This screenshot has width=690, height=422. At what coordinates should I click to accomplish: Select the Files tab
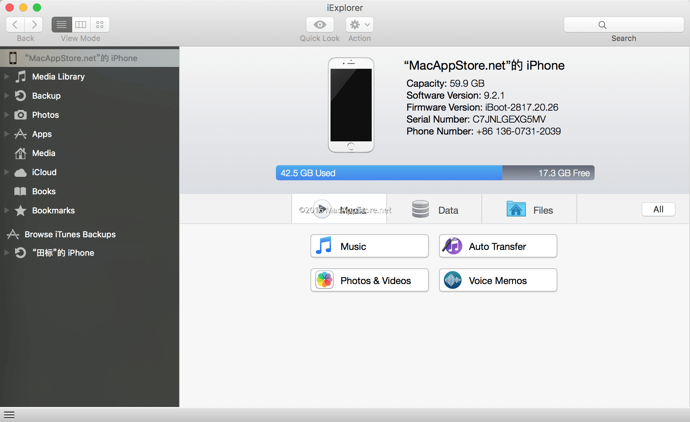point(529,209)
